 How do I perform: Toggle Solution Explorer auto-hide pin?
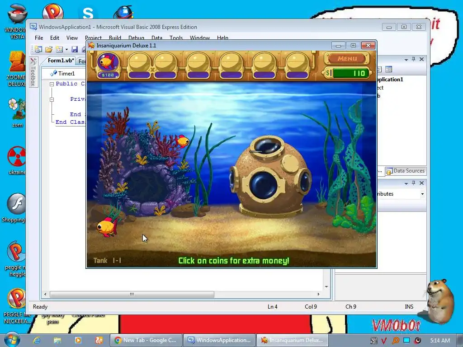[x=414, y=59]
